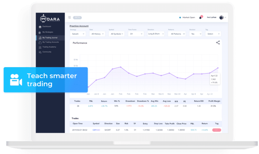Click the Win % value 54%
This screenshot has width=259, height=154.
click(116, 106)
